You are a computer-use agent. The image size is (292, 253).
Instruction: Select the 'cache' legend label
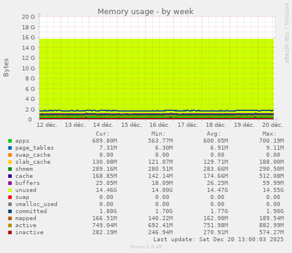tap(24, 176)
